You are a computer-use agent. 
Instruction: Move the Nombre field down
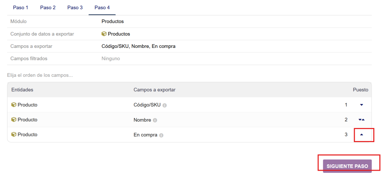360,120
